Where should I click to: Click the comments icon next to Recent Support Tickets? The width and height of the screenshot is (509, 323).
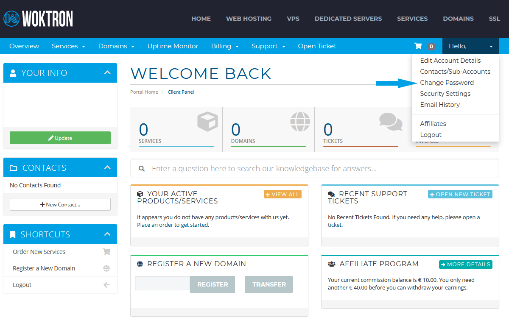[x=332, y=194]
